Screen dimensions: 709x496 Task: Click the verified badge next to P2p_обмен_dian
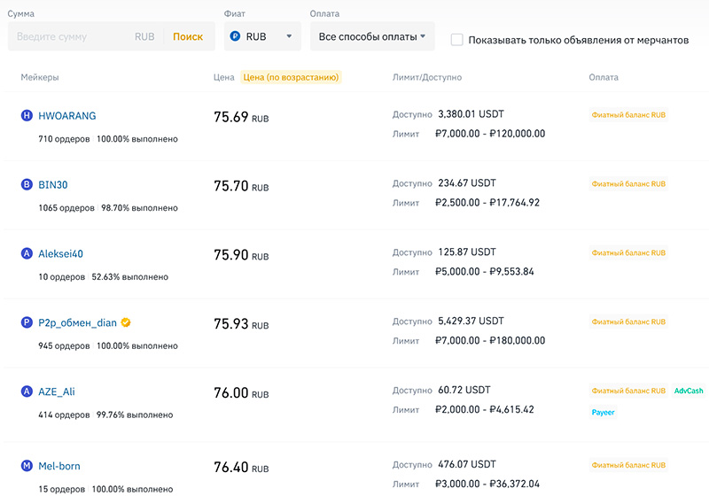pyautogui.click(x=127, y=322)
